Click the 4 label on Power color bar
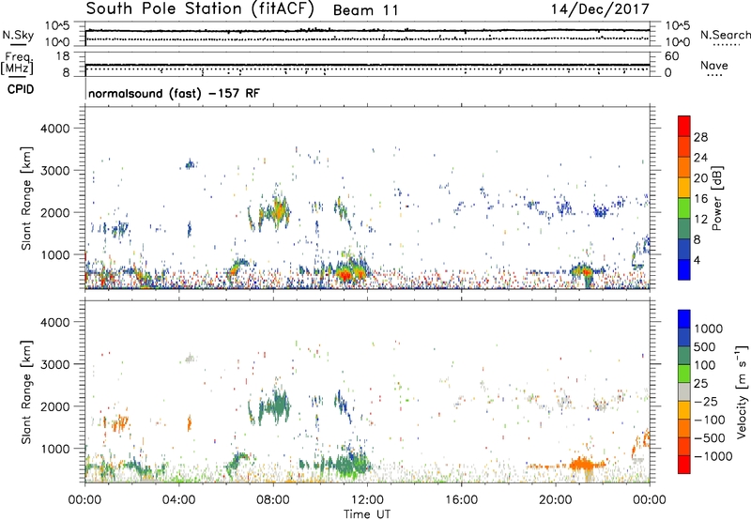This screenshot has width=751, height=520. click(697, 260)
